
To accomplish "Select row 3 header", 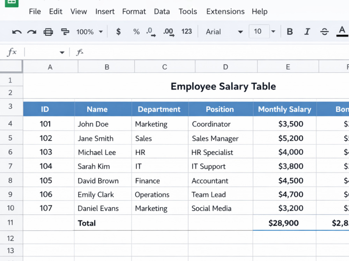I will 11,107.
